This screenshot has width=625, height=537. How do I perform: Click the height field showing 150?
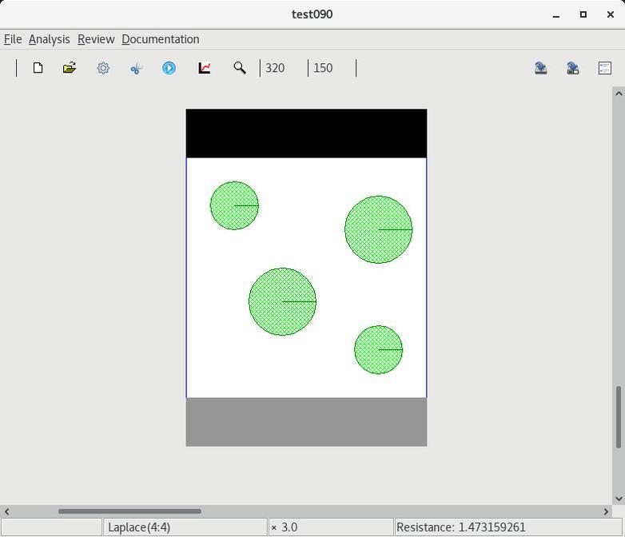pos(331,68)
